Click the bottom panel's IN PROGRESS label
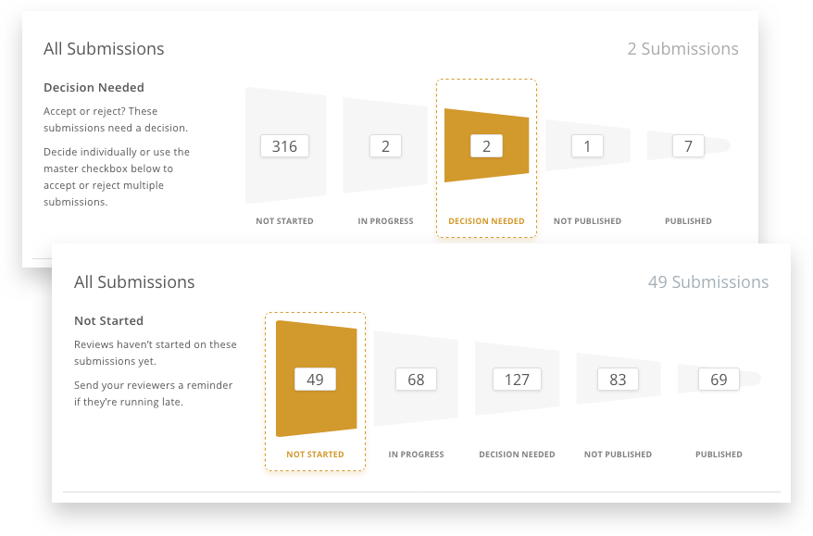The image size is (813, 536). click(416, 455)
